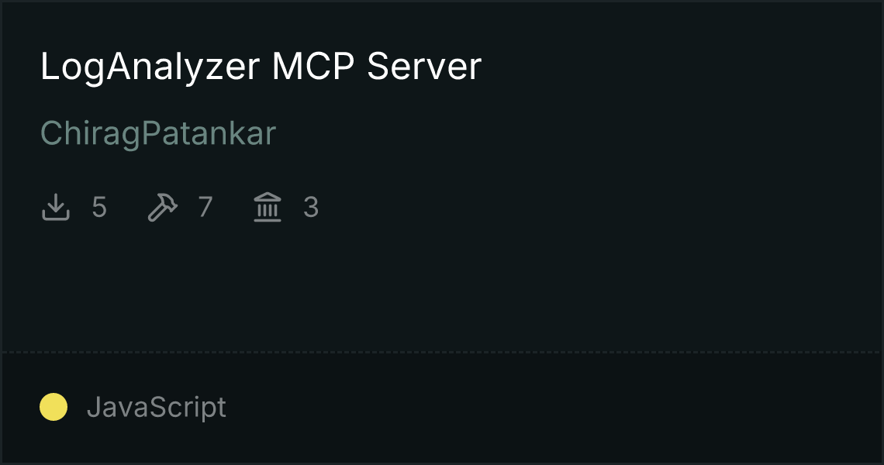Click the yellow JavaScript language dot
This screenshot has height=465, width=884.
tap(54, 407)
